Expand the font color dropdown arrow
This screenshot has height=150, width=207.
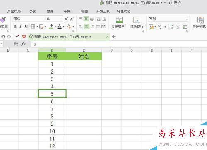pyautogui.click(x=64, y=26)
